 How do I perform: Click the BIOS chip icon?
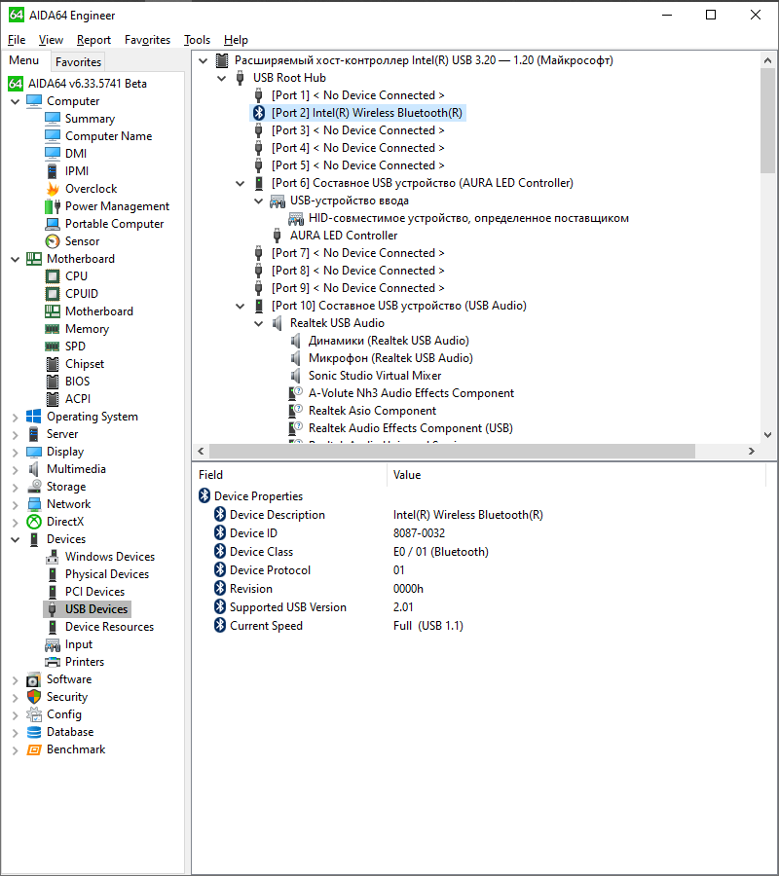pos(53,382)
